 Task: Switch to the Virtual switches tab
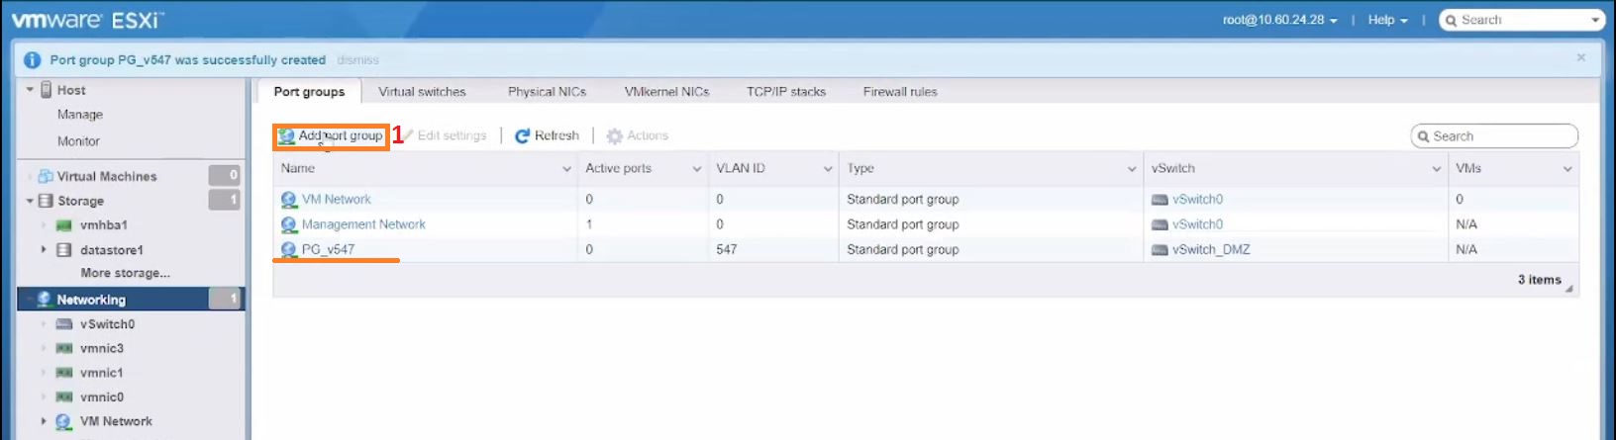pyautogui.click(x=422, y=92)
